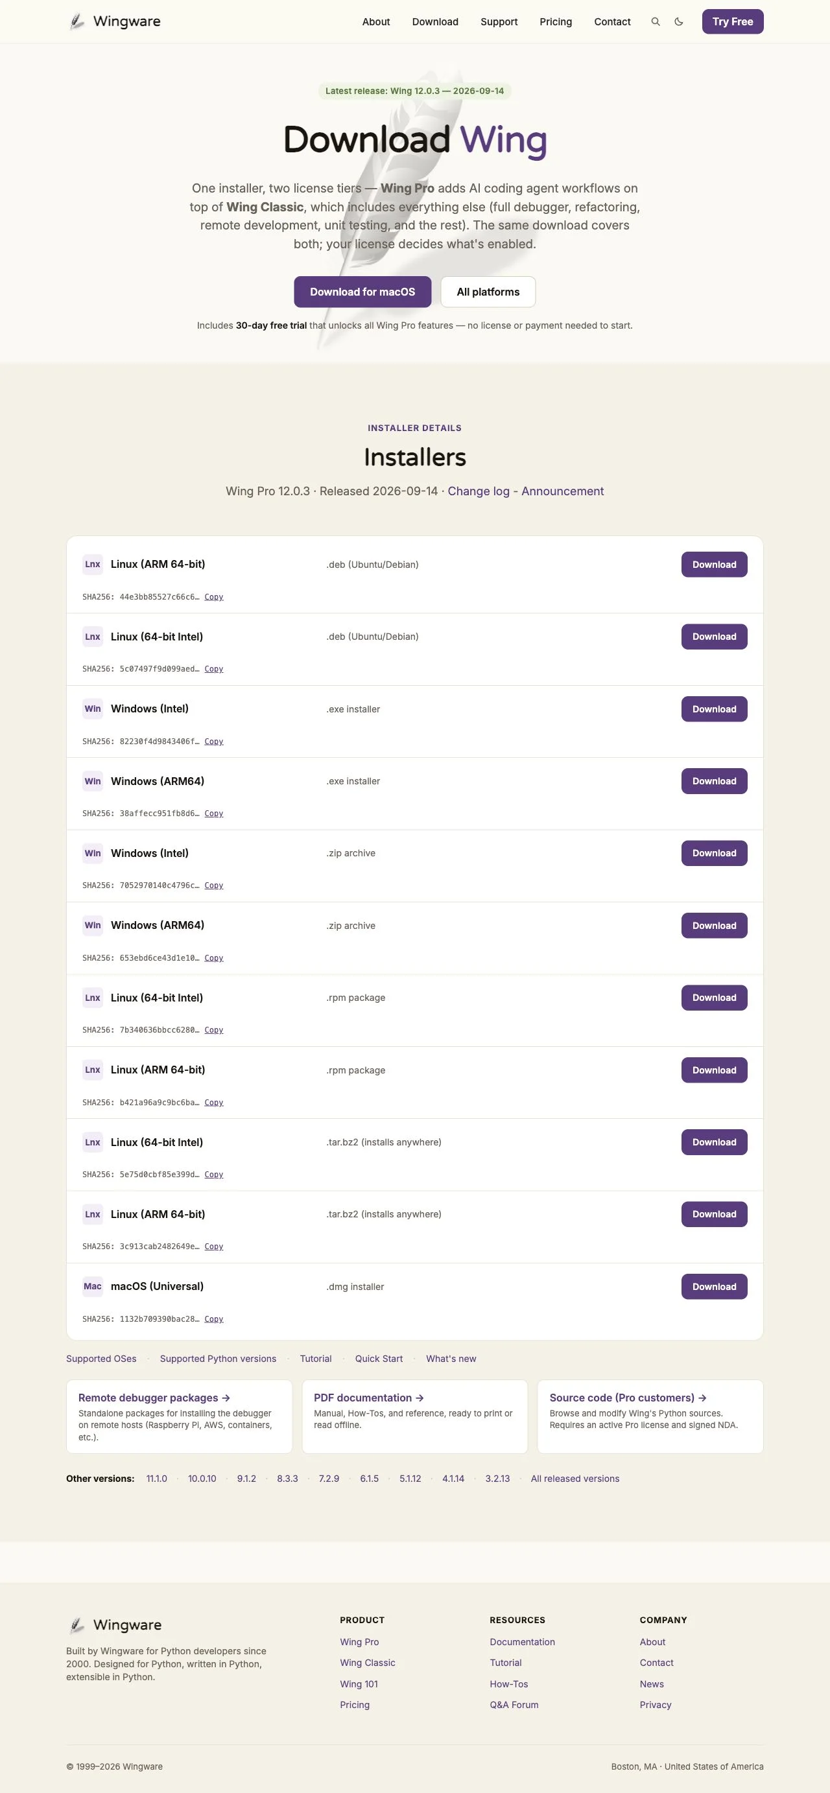Click the Mac badge beside macOS (Universal)
Image resolution: width=830 pixels, height=1793 pixels.
tap(93, 1286)
